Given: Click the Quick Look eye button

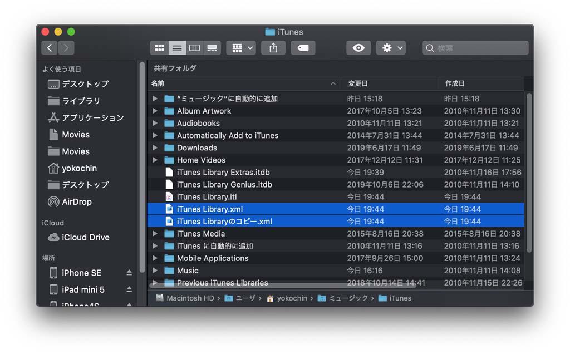Looking at the screenshot, I should click(x=358, y=48).
